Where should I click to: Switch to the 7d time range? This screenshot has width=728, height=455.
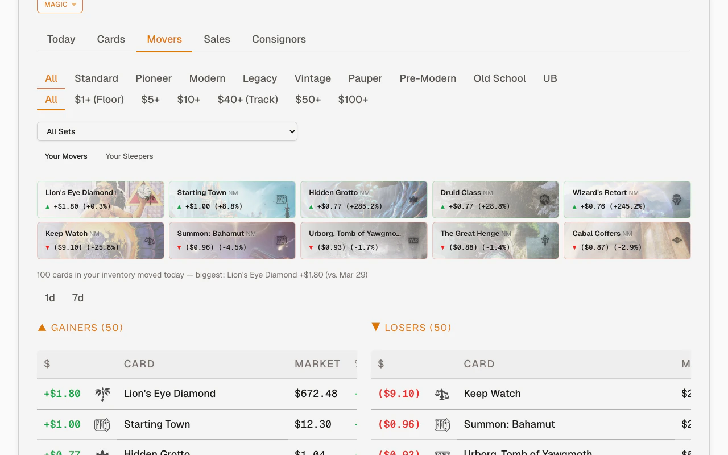(x=78, y=298)
